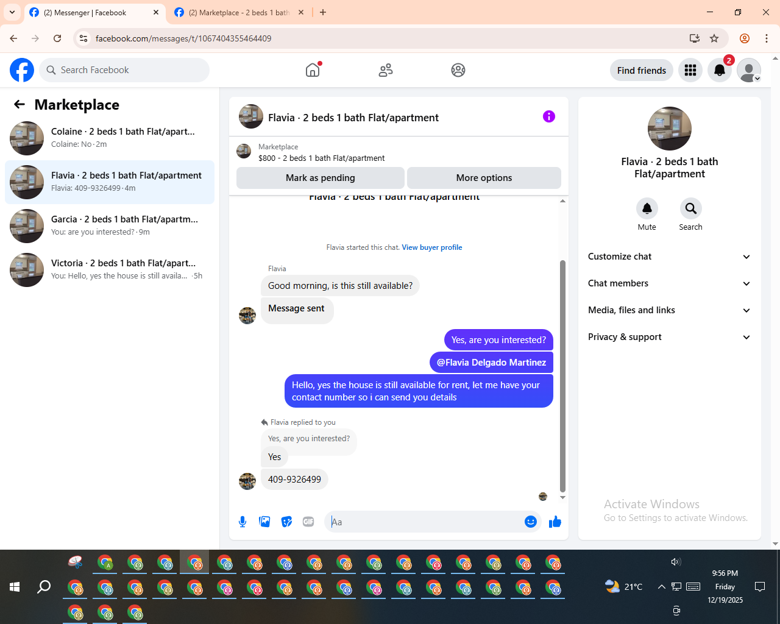Open Garcia's apartment conversation

(110, 226)
